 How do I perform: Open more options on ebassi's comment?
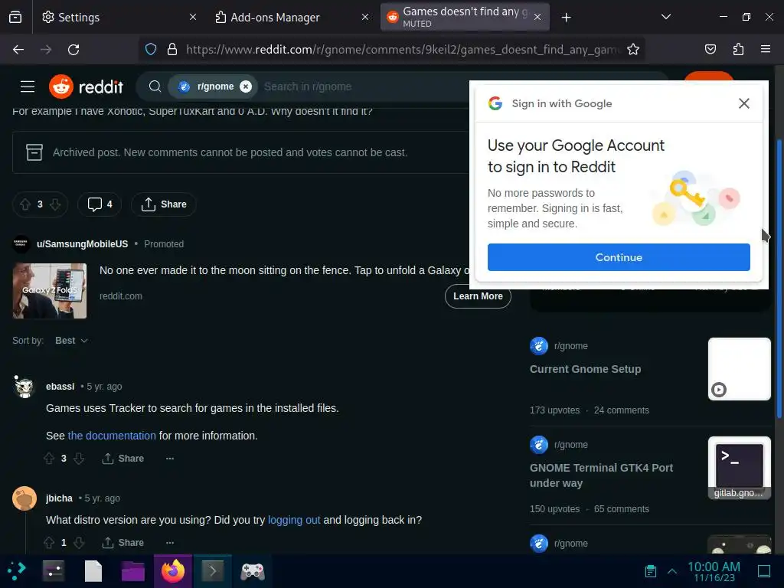(x=170, y=459)
